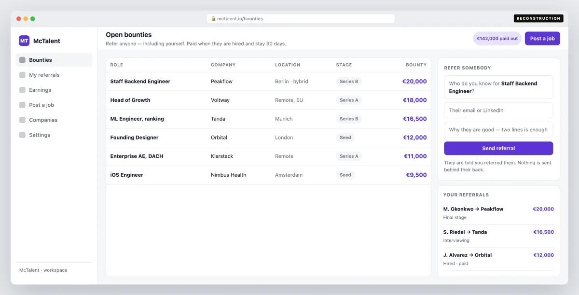This screenshot has width=579, height=295.
Task: Open Settings from the sidebar
Action: [x=54, y=135]
